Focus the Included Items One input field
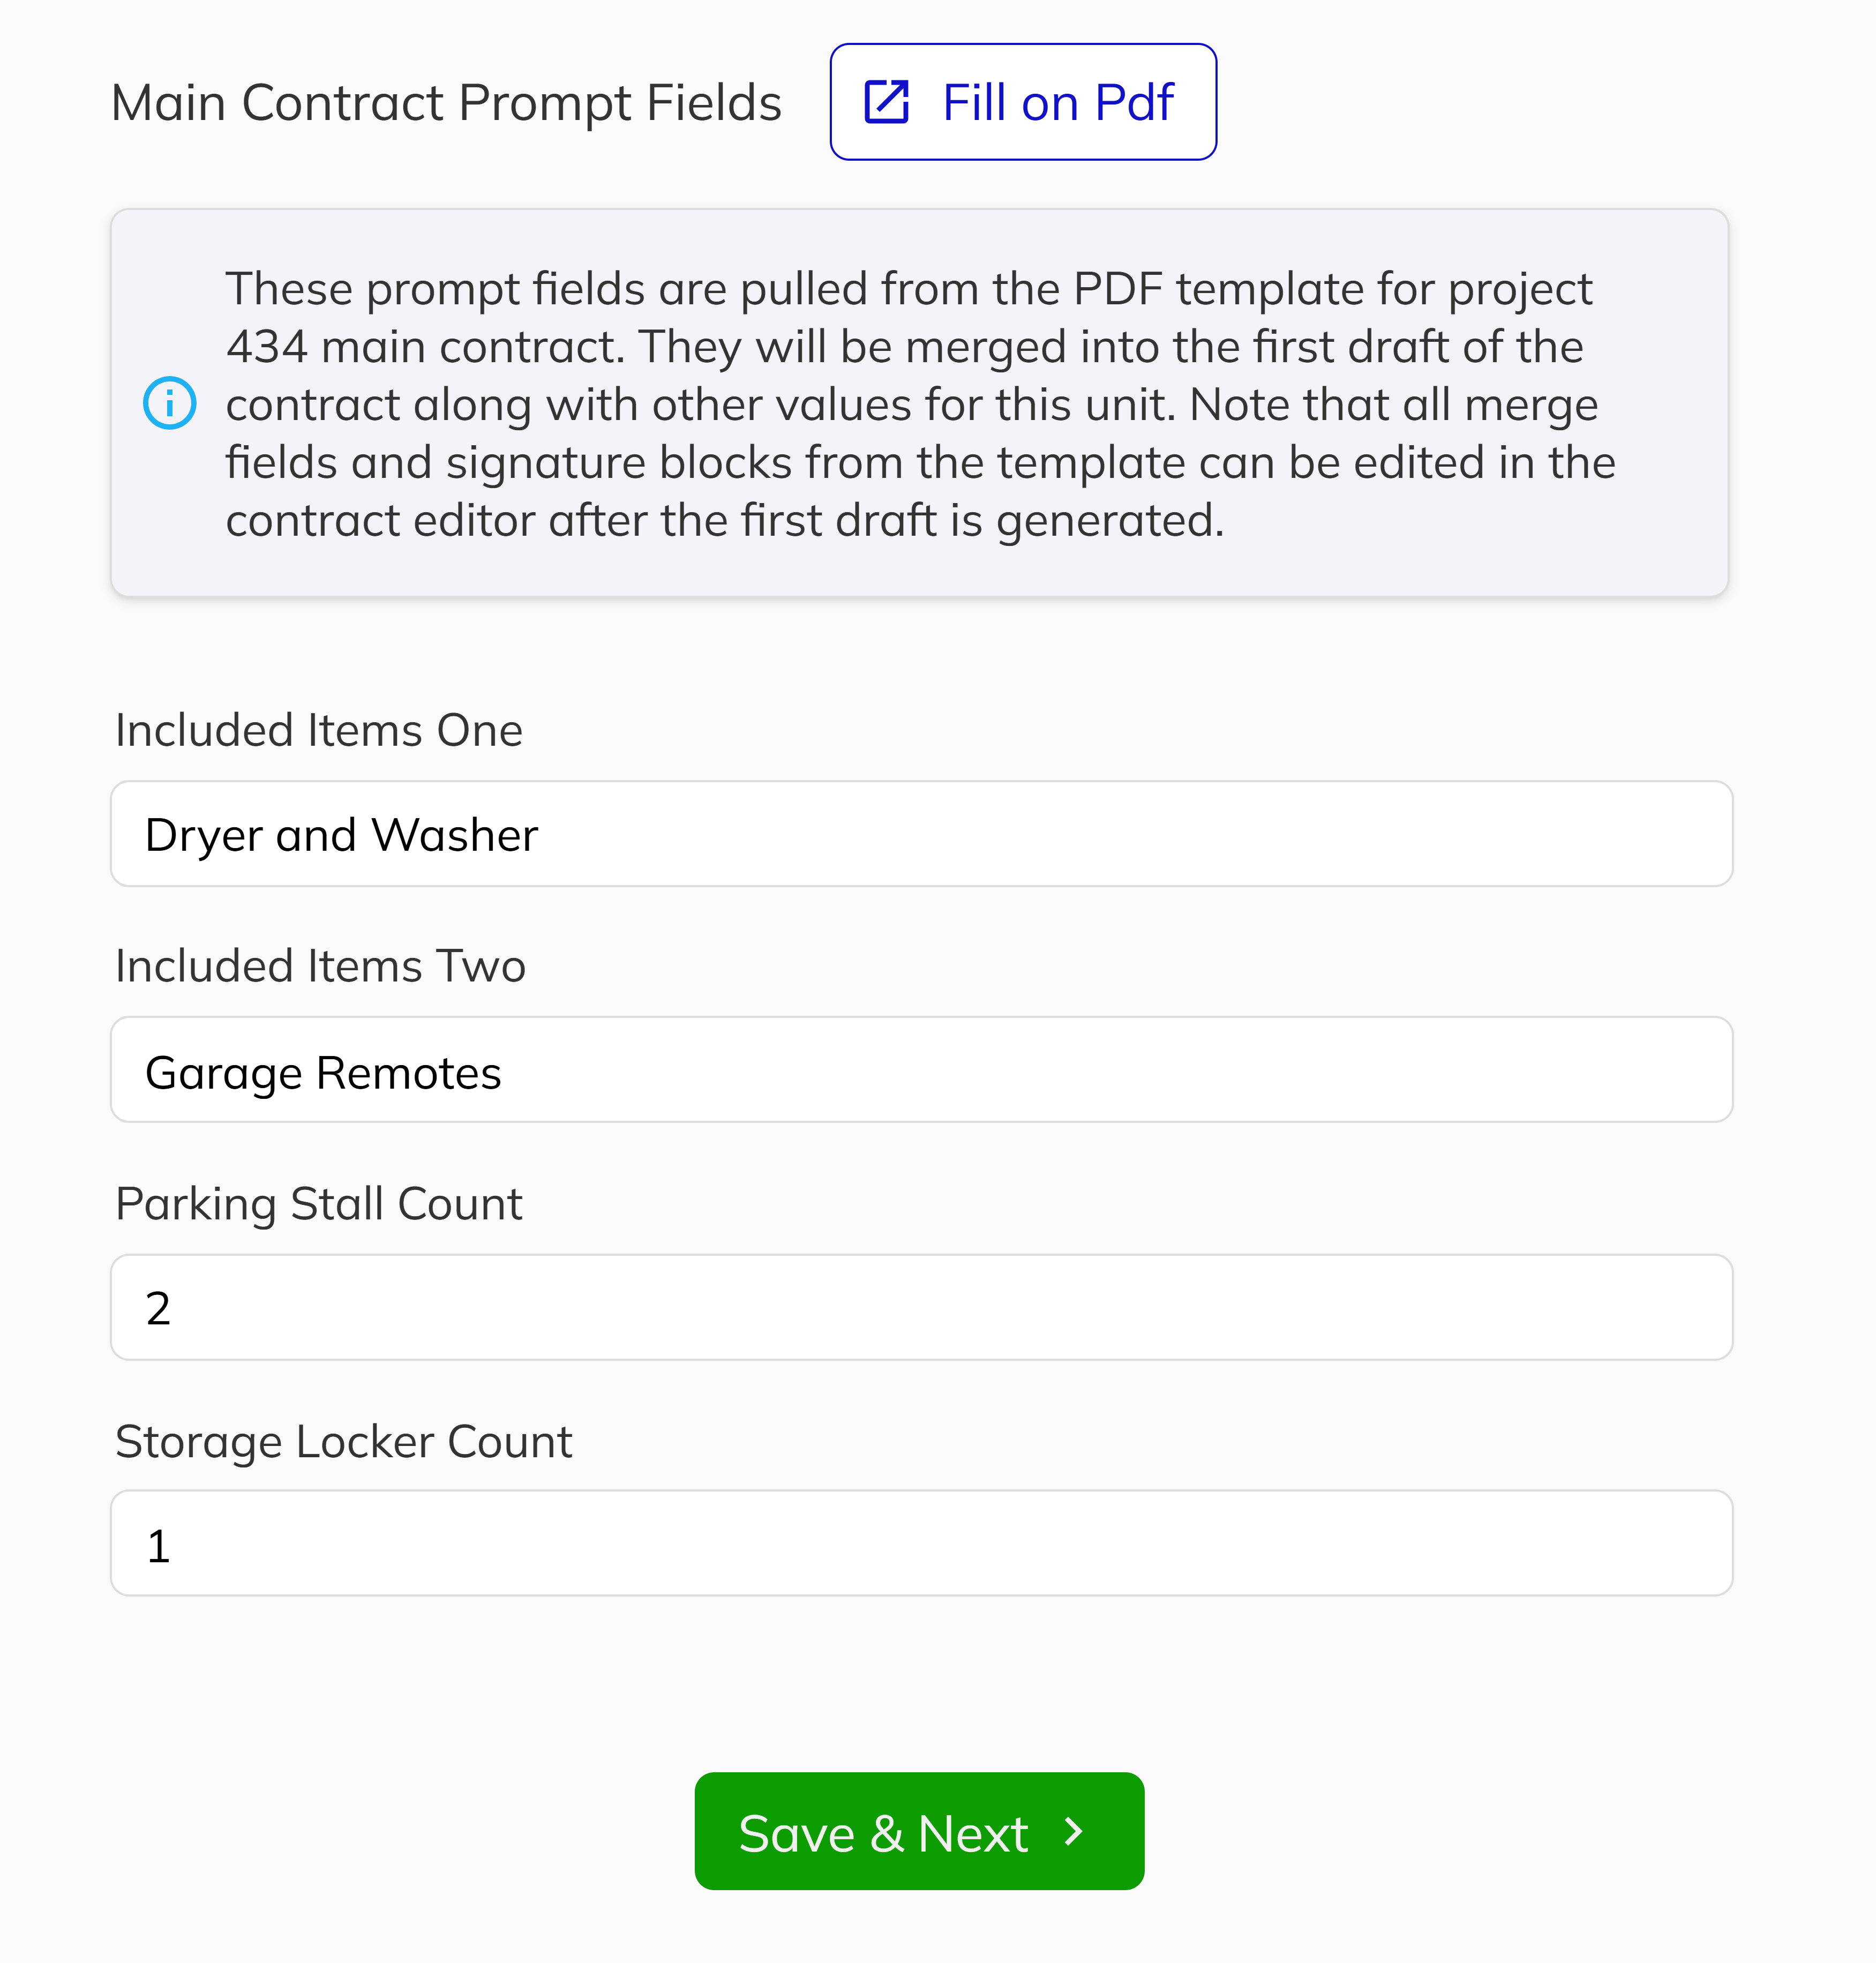The height and width of the screenshot is (1963, 1876). pyautogui.click(x=920, y=834)
